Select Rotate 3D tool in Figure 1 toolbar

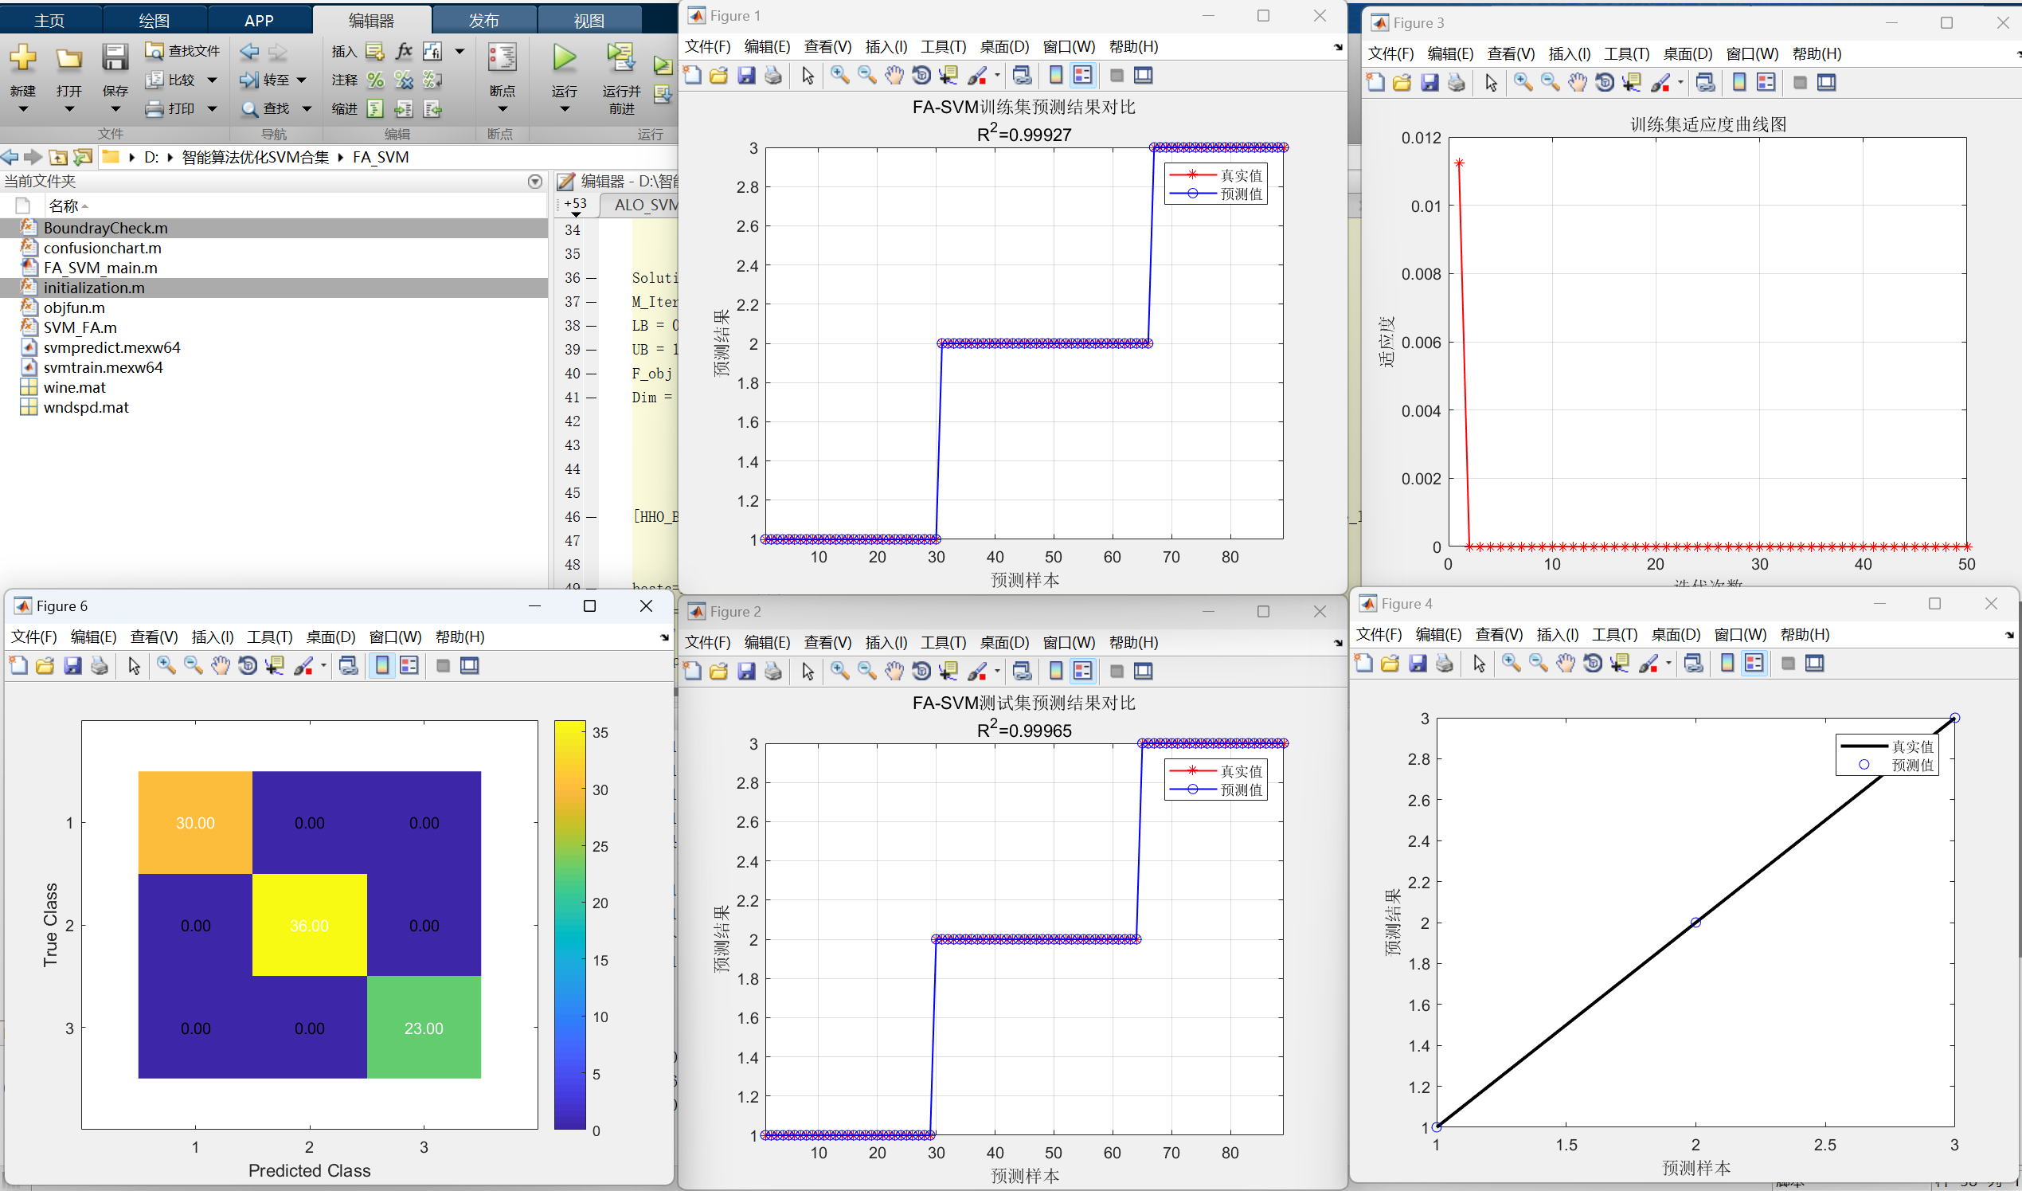point(922,76)
